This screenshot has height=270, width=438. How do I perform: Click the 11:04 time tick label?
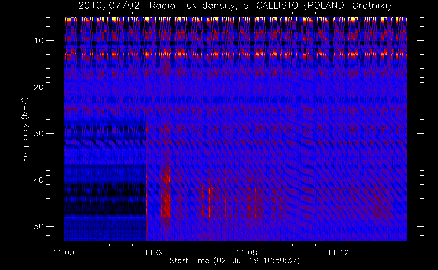click(x=155, y=253)
